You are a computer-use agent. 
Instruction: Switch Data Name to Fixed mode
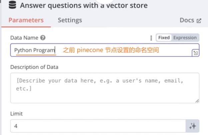164,38
